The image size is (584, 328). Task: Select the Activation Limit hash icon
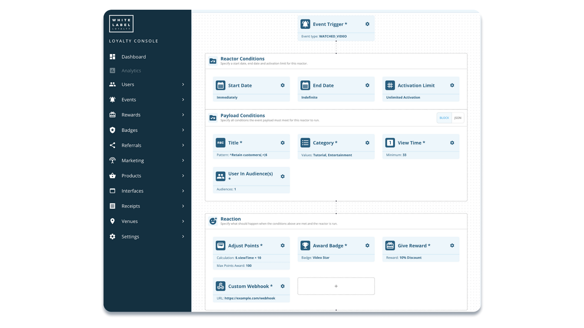(x=390, y=85)
